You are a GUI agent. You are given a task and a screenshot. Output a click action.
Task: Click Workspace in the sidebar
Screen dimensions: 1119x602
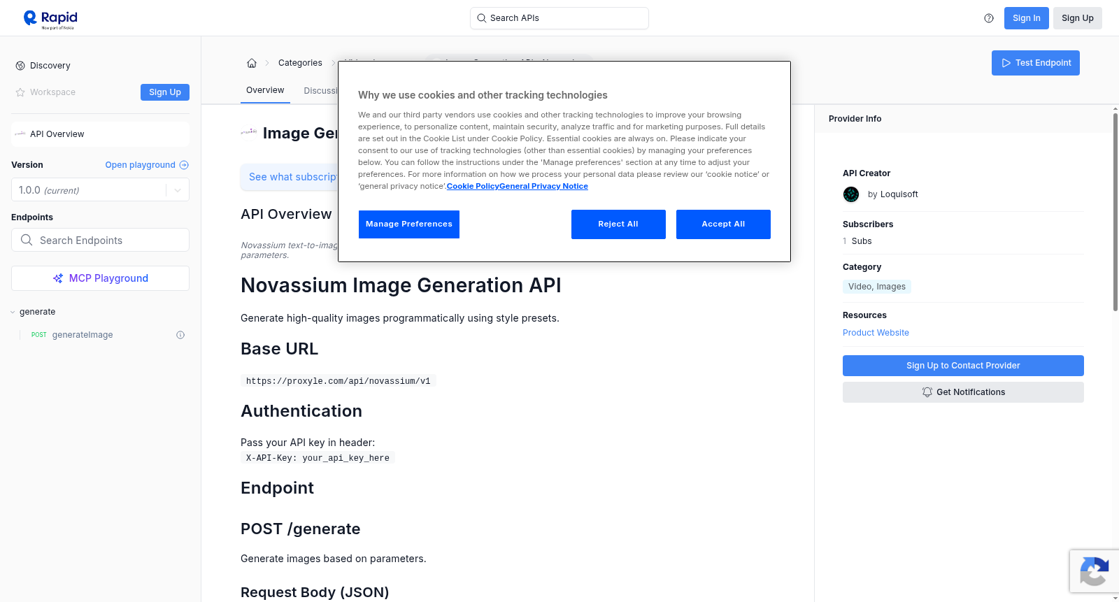(52, 92)
